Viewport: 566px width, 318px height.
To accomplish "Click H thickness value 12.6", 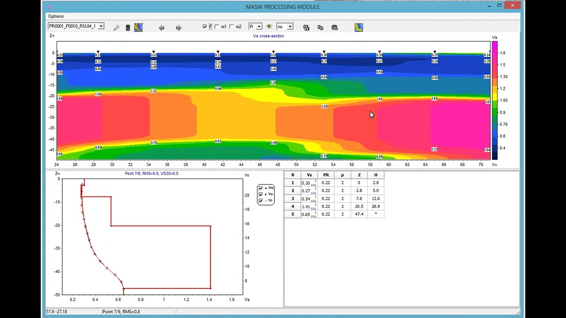I will 376,198.
